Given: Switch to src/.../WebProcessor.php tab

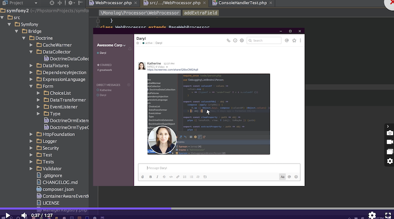Looking at the screenshot, I should [x=175, y=3].
